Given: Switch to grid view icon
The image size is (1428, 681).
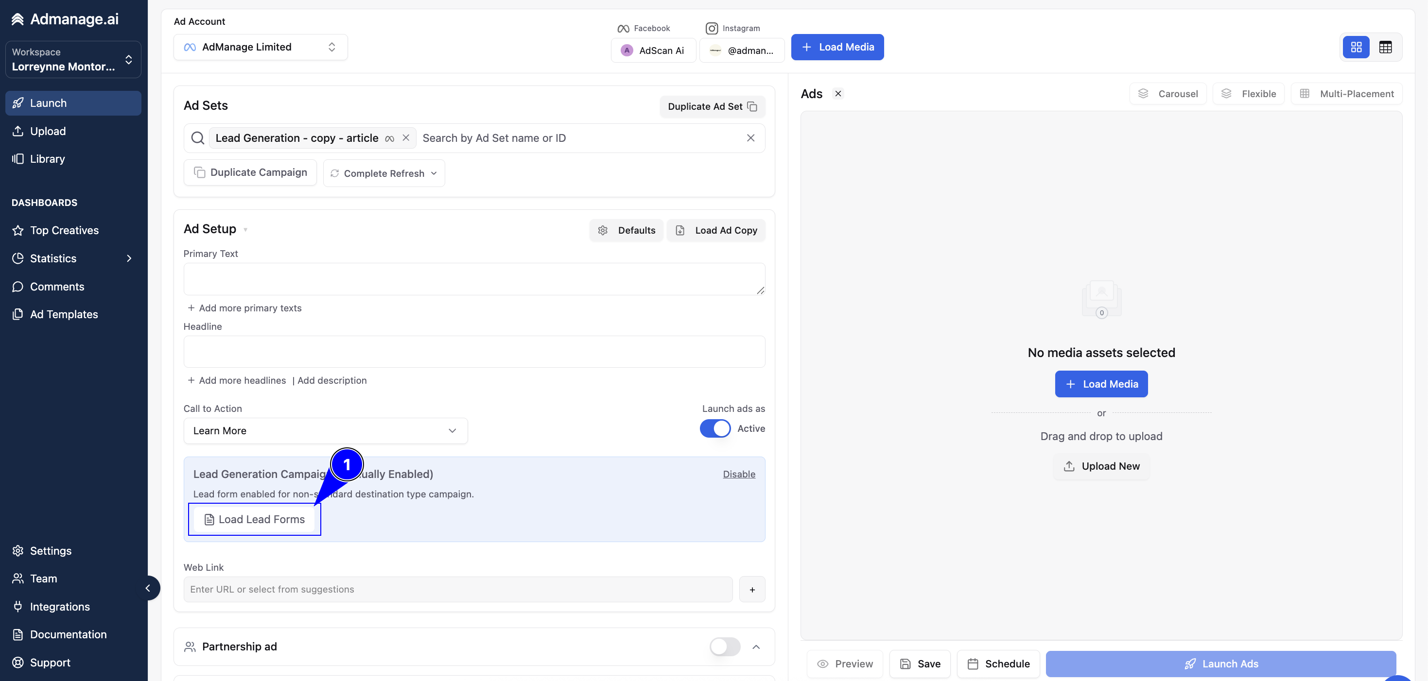Looking at the screenshot, I should pyautogui.click(x=1356, y=47).
